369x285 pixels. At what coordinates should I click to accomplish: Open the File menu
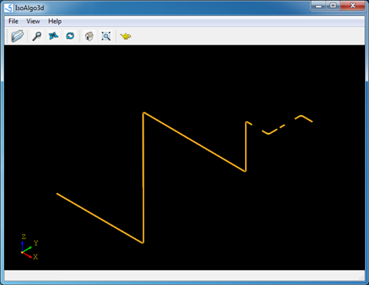13,21
